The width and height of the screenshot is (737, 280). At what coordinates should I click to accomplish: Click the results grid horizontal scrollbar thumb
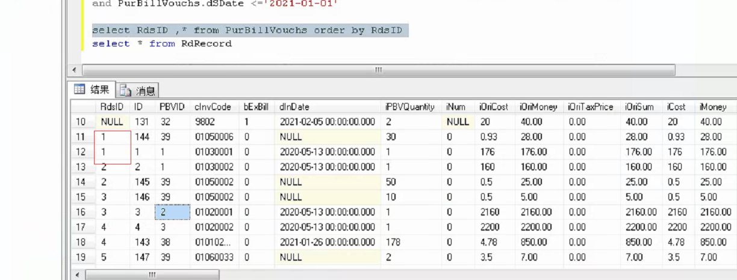click(152, 275)
